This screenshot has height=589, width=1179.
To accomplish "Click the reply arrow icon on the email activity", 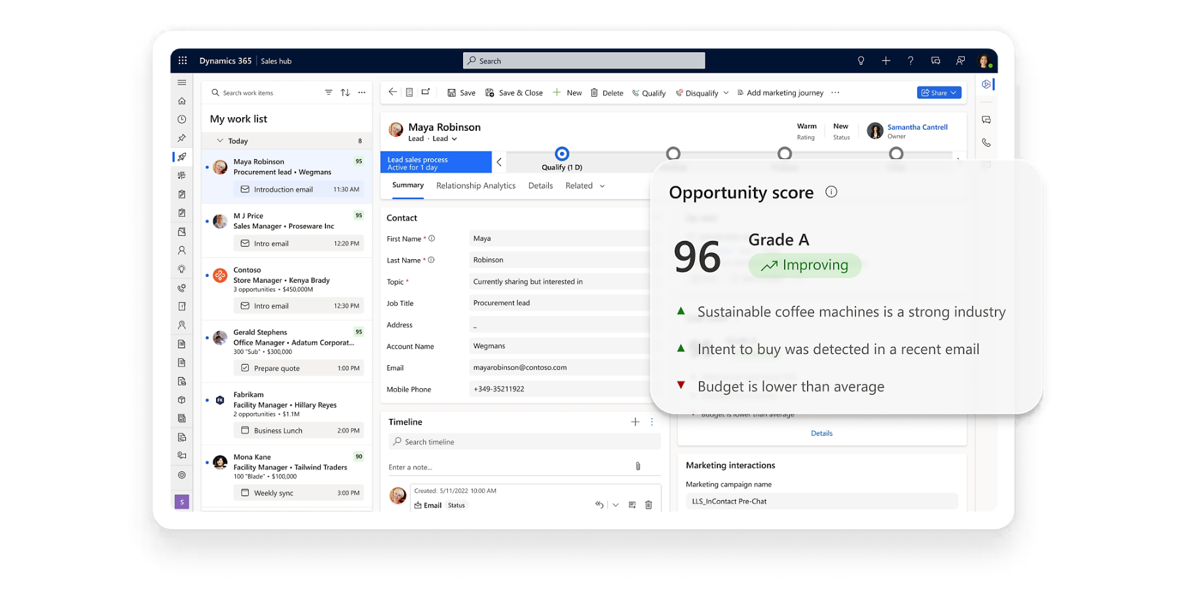I will [x=599, y=505].
